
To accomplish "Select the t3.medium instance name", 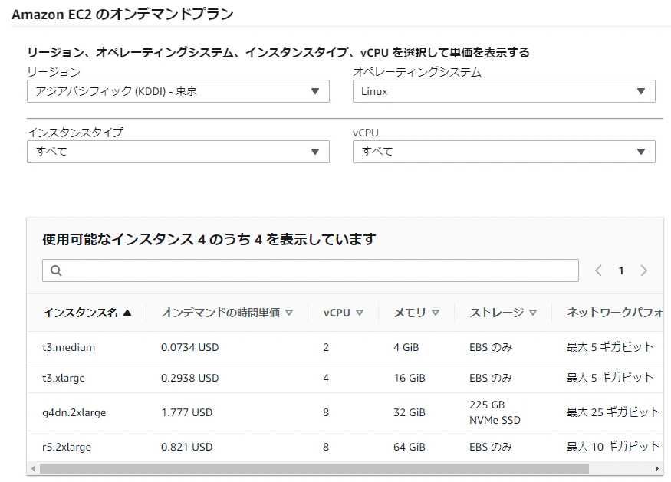I will tap(68, 347).
